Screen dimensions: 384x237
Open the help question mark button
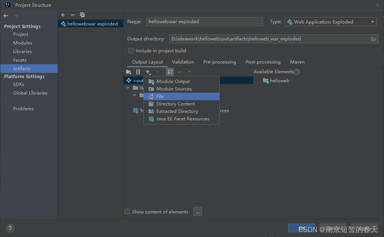click(10, 228)
